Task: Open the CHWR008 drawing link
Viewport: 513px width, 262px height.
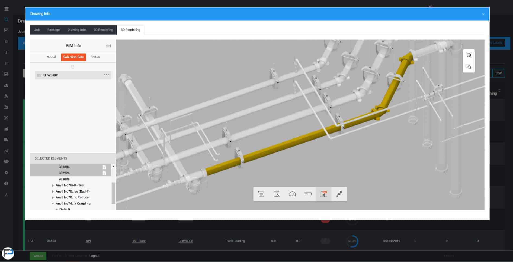Action: click(186, 241)
